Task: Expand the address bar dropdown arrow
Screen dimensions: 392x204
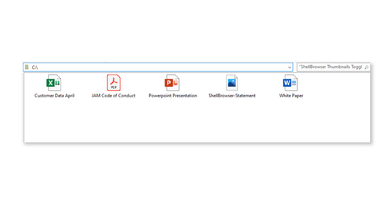Action: [x=289, y=67]
